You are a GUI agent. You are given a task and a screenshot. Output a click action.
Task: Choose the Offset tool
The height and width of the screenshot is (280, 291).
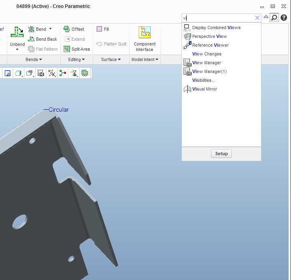point(74,29)
